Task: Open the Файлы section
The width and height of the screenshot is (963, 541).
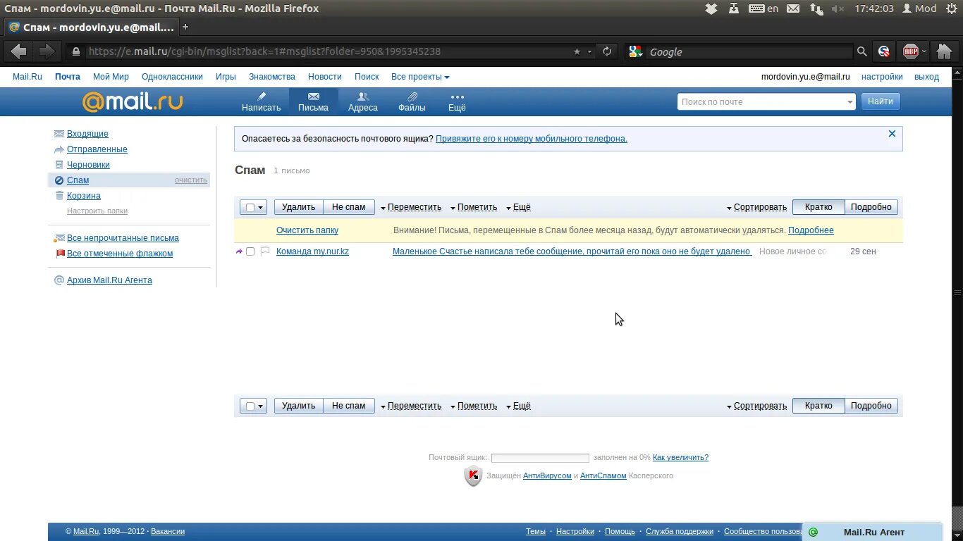Action: 412,102
